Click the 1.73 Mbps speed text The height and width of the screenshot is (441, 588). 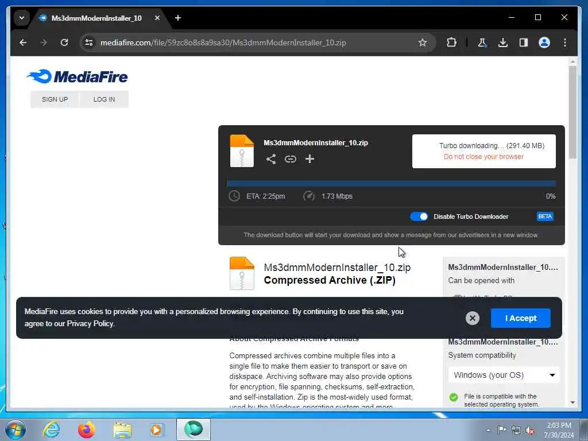pos(336,196)
